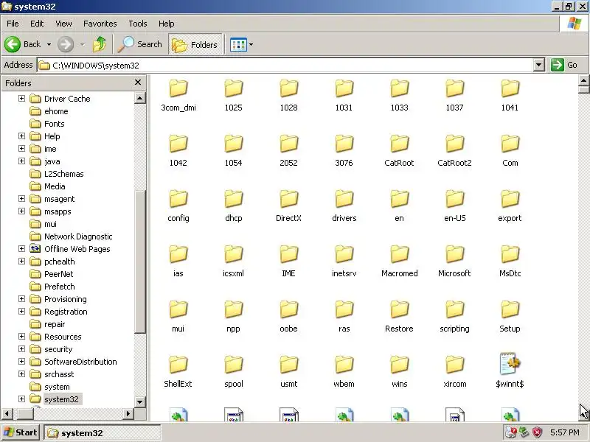Select the 1041 folder icon
Screen dimensions: 590x442
(510, 88)
